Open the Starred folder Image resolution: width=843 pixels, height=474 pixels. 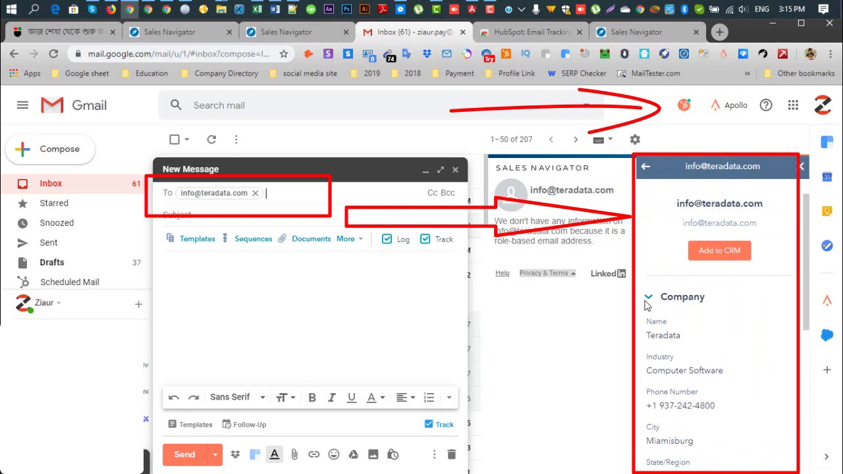pyautogui.click(x=54, y=203)
